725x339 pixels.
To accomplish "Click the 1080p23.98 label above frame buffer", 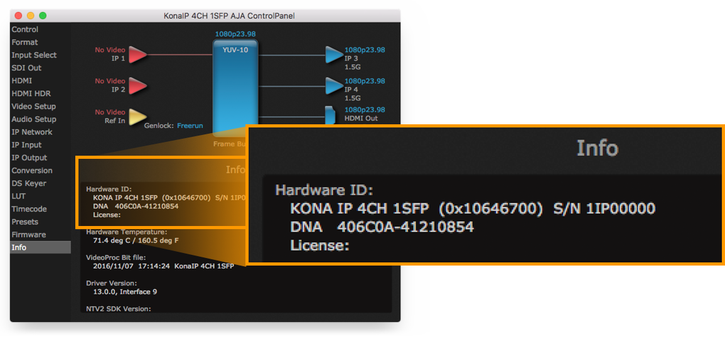I will click(235, 35).
